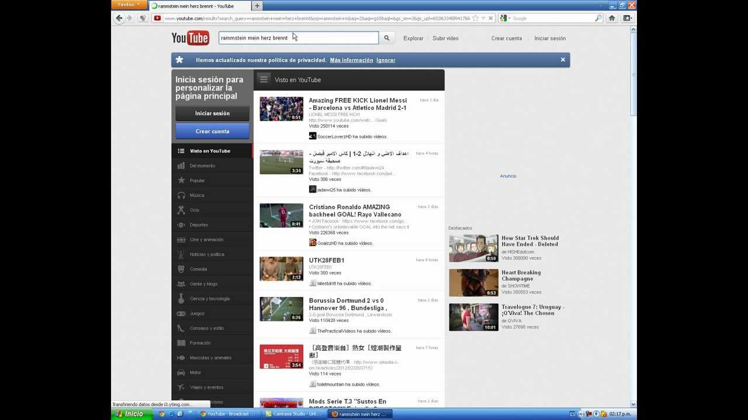The width and height of the screenshot is (748, 420).
Task: Click Crear cuenta header link
Action: pos(507,38)
